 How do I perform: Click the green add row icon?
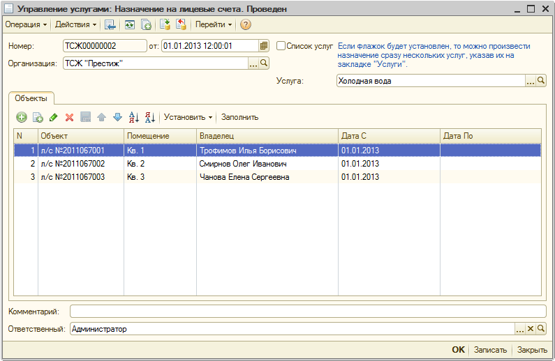[x=22, y=117]
